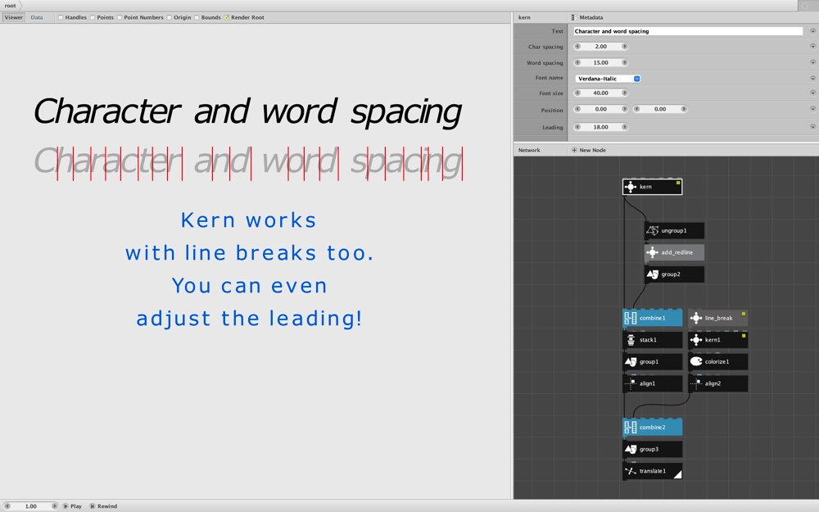Increase Font size with right arrow
The image size is (819, 512).
(x=624, y=93)
